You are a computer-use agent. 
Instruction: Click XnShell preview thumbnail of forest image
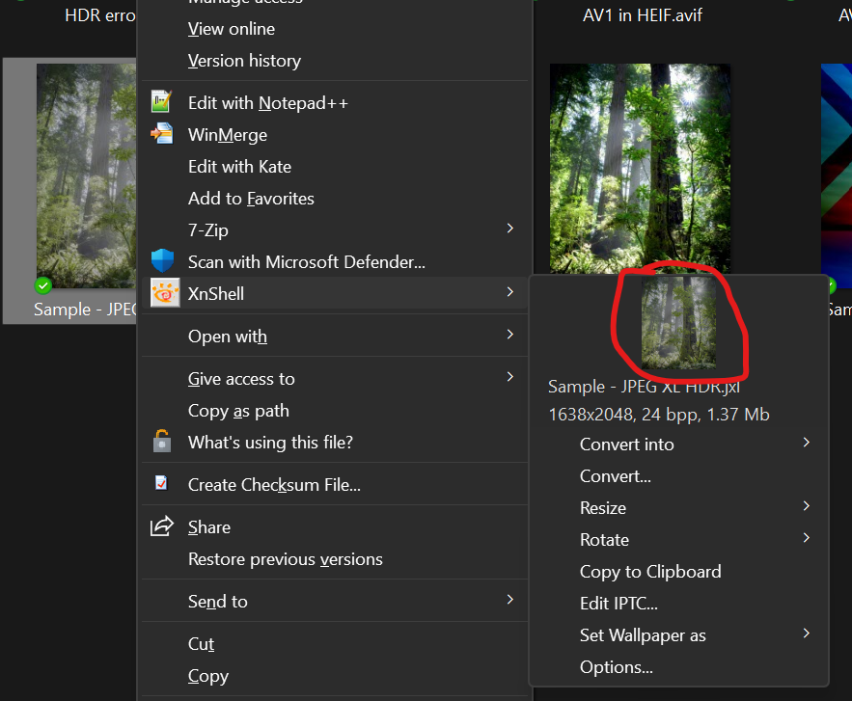pyautogui.click(x=678, y=323)
